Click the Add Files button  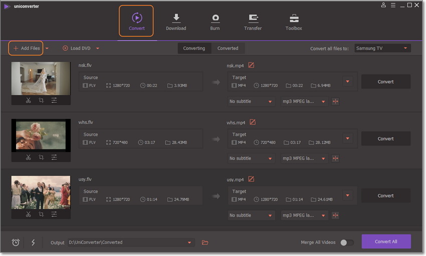(26, 48)
